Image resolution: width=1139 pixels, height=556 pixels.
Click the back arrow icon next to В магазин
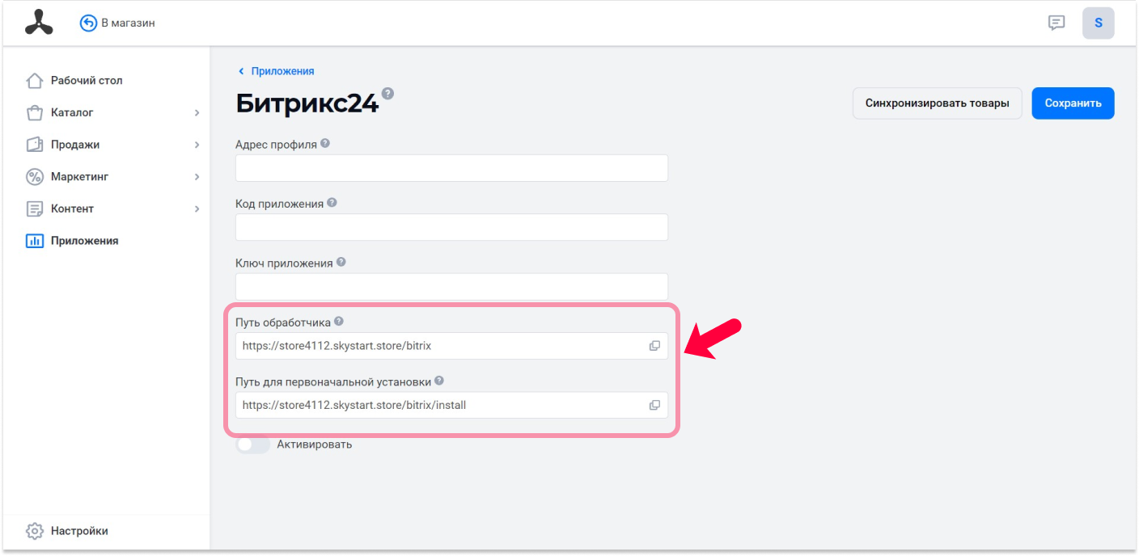pos(88,23)
